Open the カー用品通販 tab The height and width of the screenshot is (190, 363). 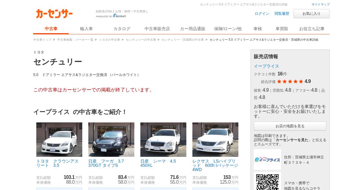click(193, 29)
